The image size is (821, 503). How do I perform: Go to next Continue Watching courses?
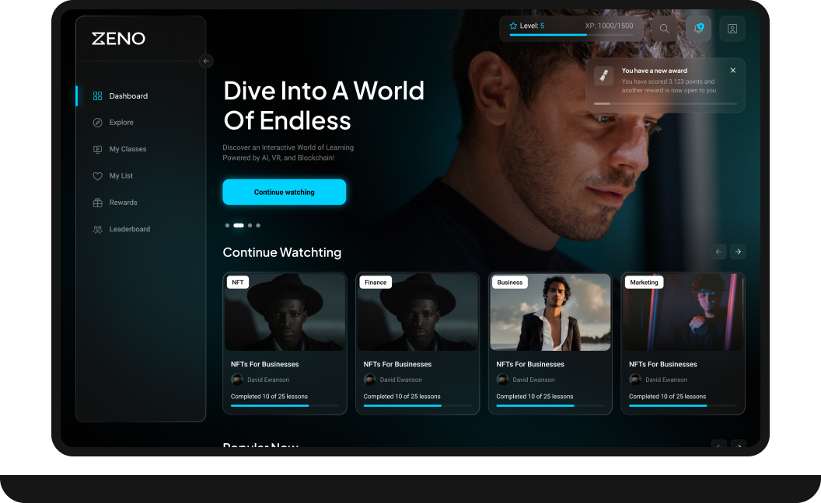coord(738,251)
